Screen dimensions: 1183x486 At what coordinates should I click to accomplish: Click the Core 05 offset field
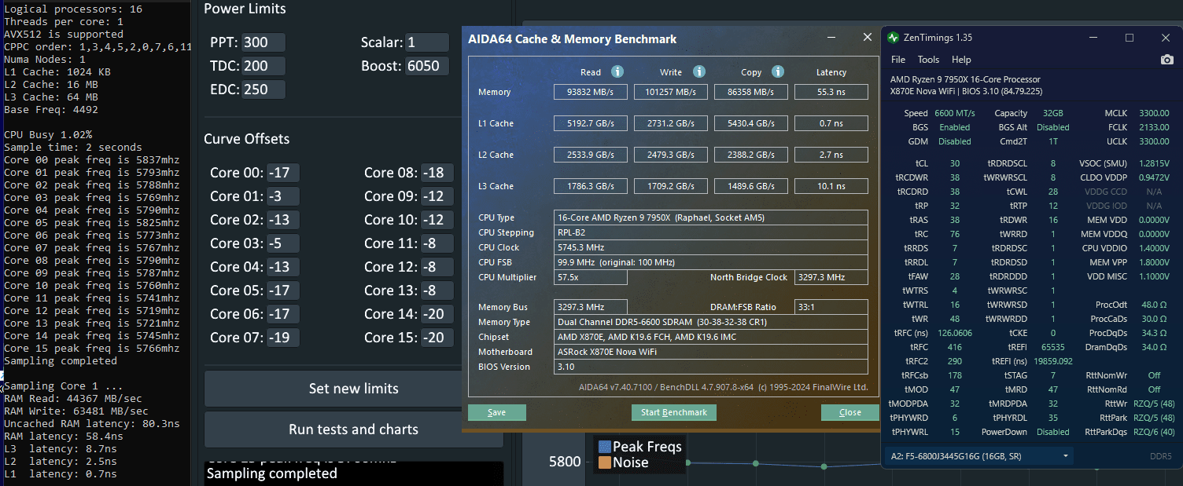click(283, 291)
